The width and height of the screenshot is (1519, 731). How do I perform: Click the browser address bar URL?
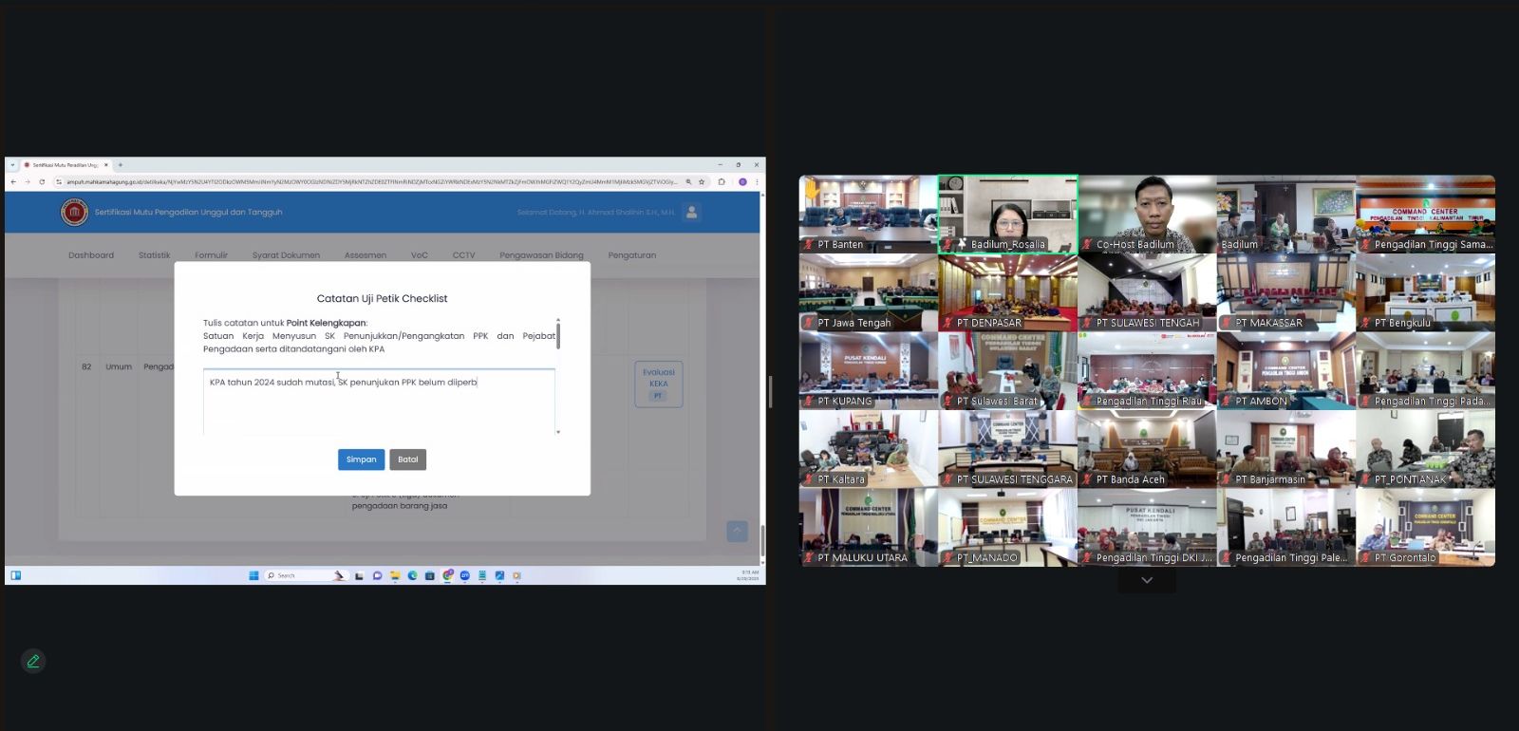pyautogui.click(x=370, y=181)
